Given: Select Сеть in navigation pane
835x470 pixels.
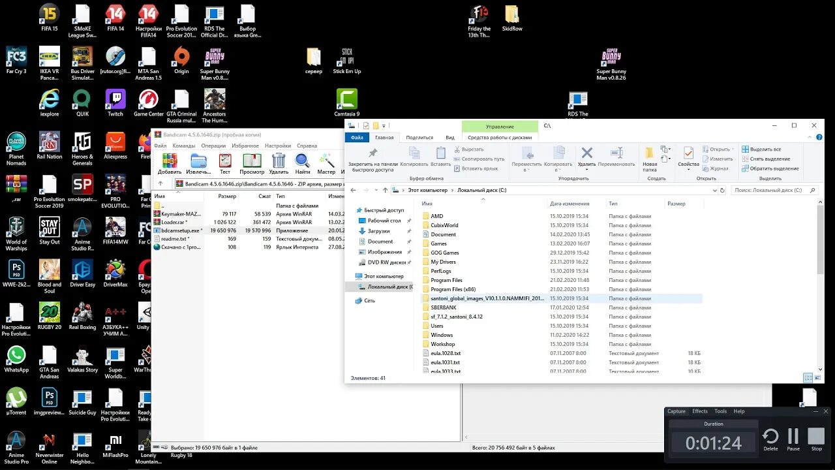Looking at the screenshot, I should coord(369,301).
